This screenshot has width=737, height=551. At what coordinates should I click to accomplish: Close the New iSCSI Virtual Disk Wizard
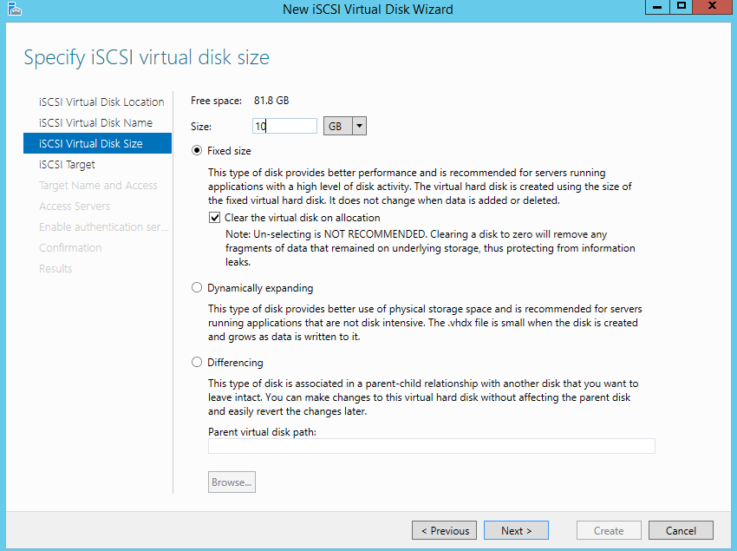(712, 7)
